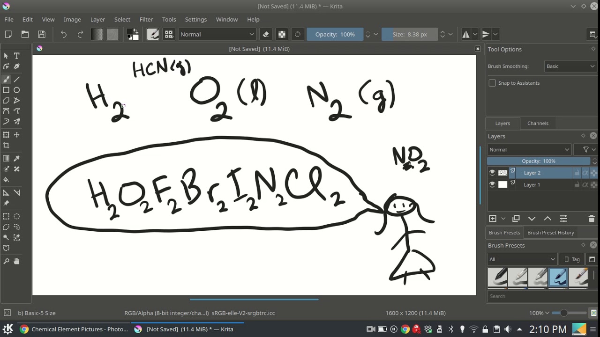This screenshot has width=600, height=337.
Task: Undo the last action
Action: point(63,34)
